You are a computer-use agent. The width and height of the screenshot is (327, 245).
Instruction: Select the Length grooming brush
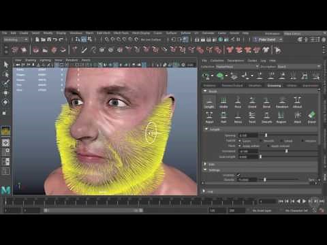point(209,102)
